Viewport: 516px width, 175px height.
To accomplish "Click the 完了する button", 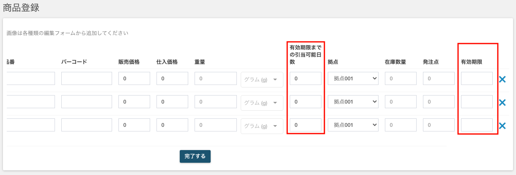I will click(195, 156).
